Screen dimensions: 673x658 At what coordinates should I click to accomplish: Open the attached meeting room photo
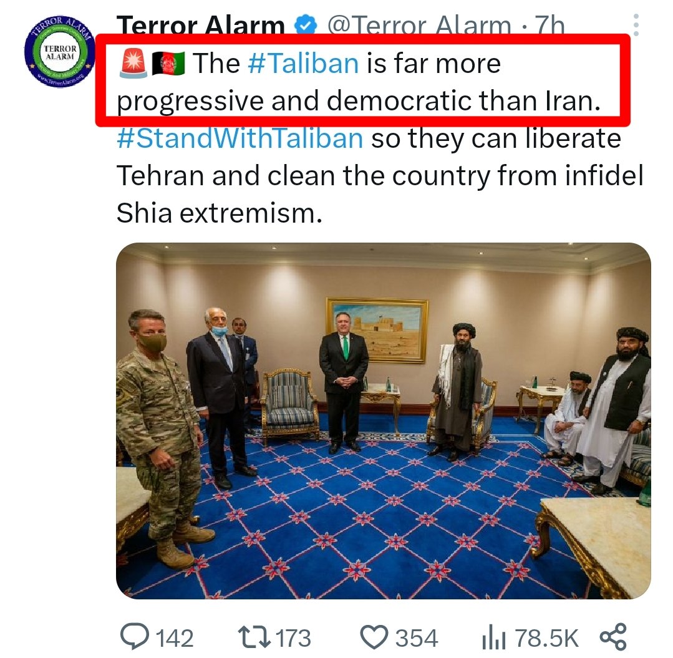pyautogui.click(x=384, y=420)
